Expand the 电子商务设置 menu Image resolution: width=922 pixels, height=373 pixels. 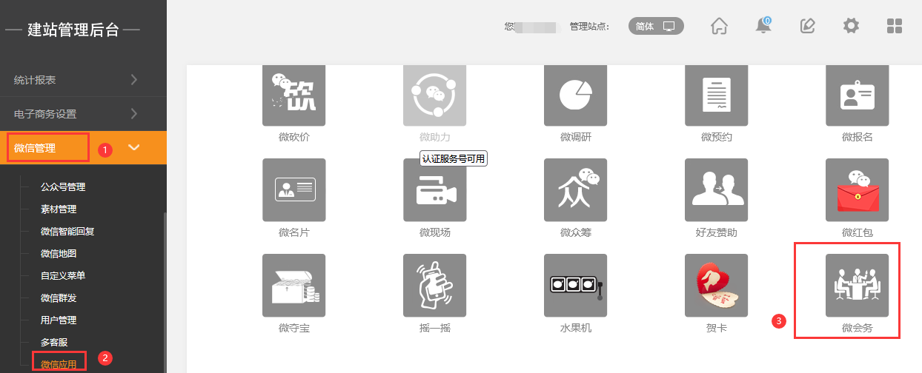coord(83,114)
